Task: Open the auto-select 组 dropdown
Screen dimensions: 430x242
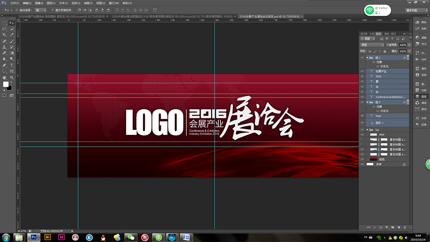Action: [41, 10]
